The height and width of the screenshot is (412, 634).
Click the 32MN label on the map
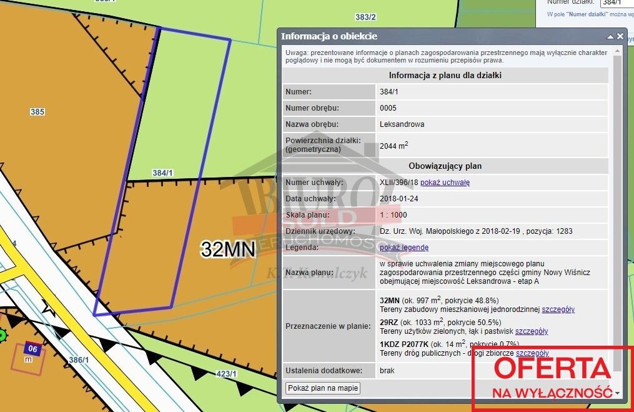pos(227,249)
